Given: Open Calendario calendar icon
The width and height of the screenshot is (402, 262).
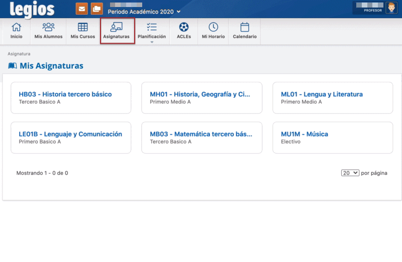Looking at the screenshot, I should pos(245,27).
